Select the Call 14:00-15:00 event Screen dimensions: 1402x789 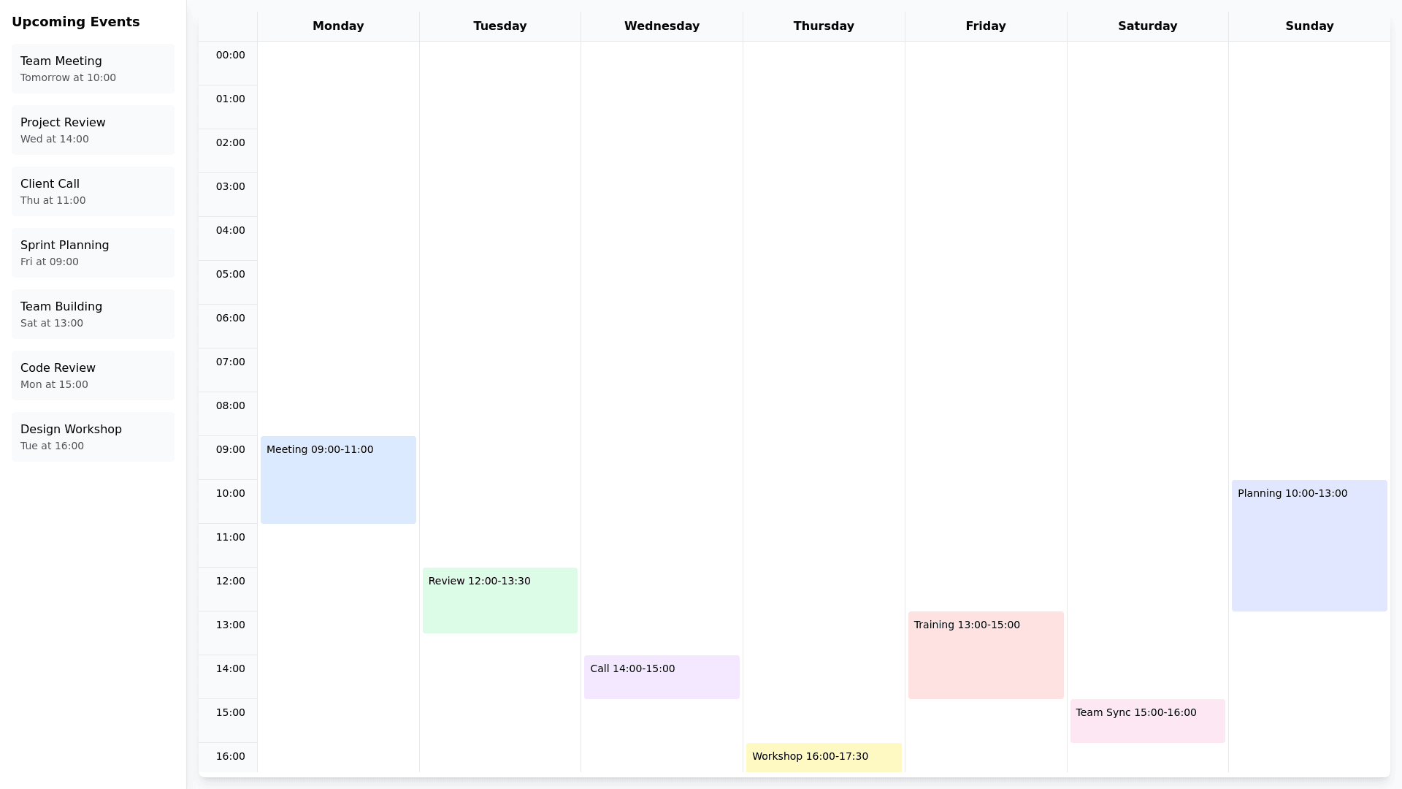(x=662, y=677)
